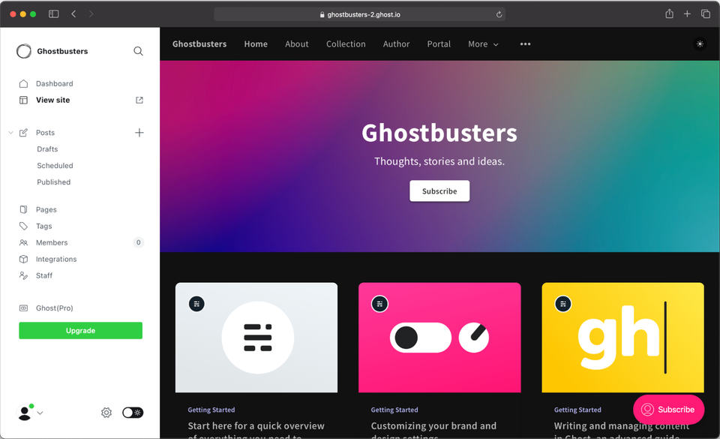Open Drafts under Posts

tap(47, 149)
